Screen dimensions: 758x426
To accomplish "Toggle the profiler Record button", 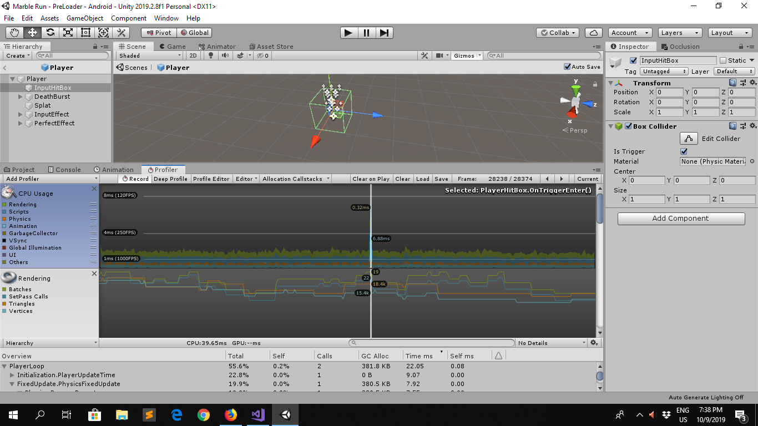I will tap(135, 179).
